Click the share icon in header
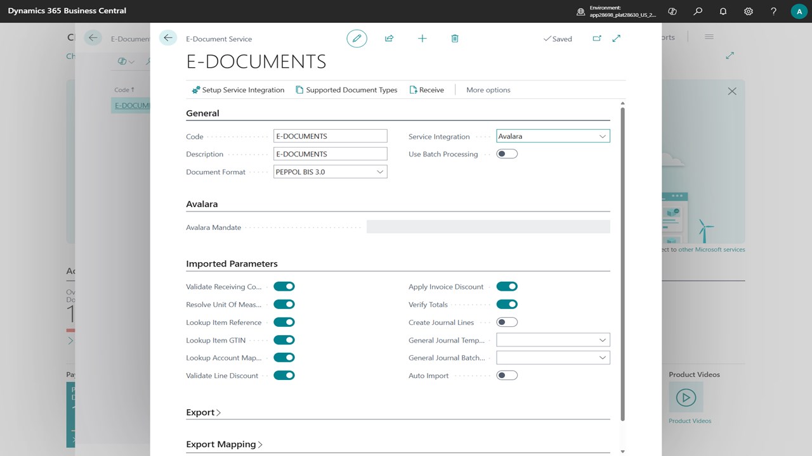This screenshot has height=456, width=812. [390, 39]
